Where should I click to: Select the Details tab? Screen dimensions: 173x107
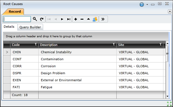pos(9,27)
